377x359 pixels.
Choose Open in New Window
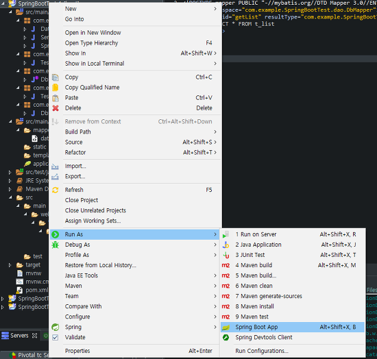(134, 33)
